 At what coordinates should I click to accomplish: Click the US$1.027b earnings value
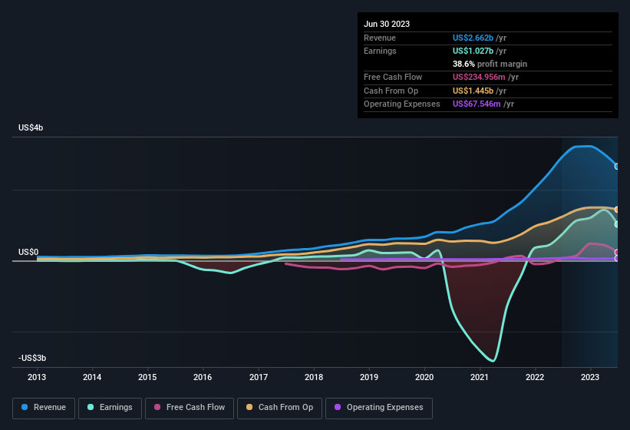[473, 51]
